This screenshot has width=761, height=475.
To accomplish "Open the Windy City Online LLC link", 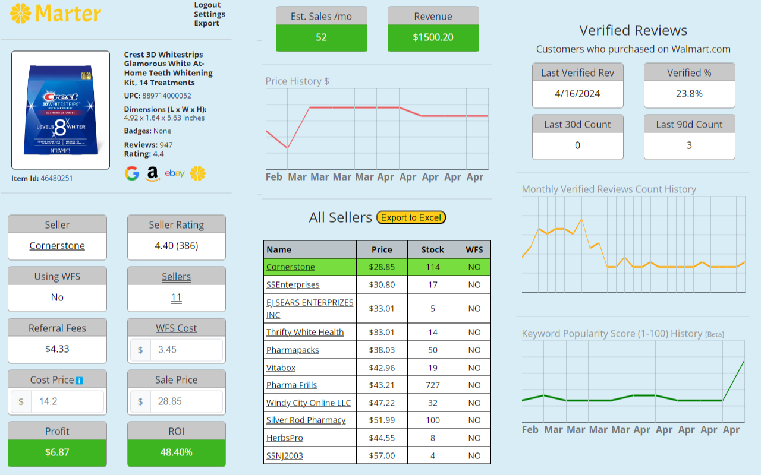I will click(309, 403).
